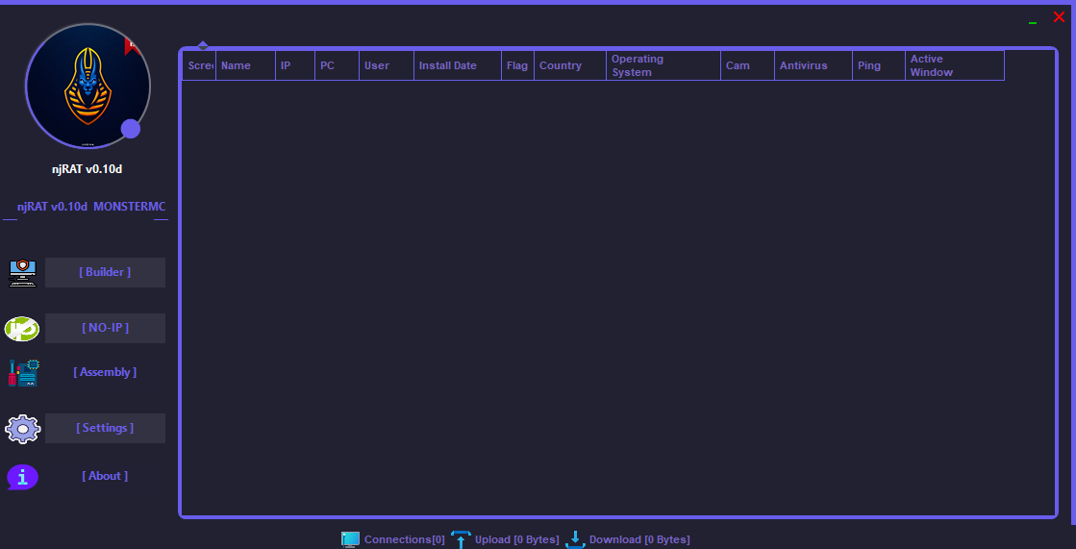1076x549 pixels.
Task: Open the [ About ] label
Action: 105,476
